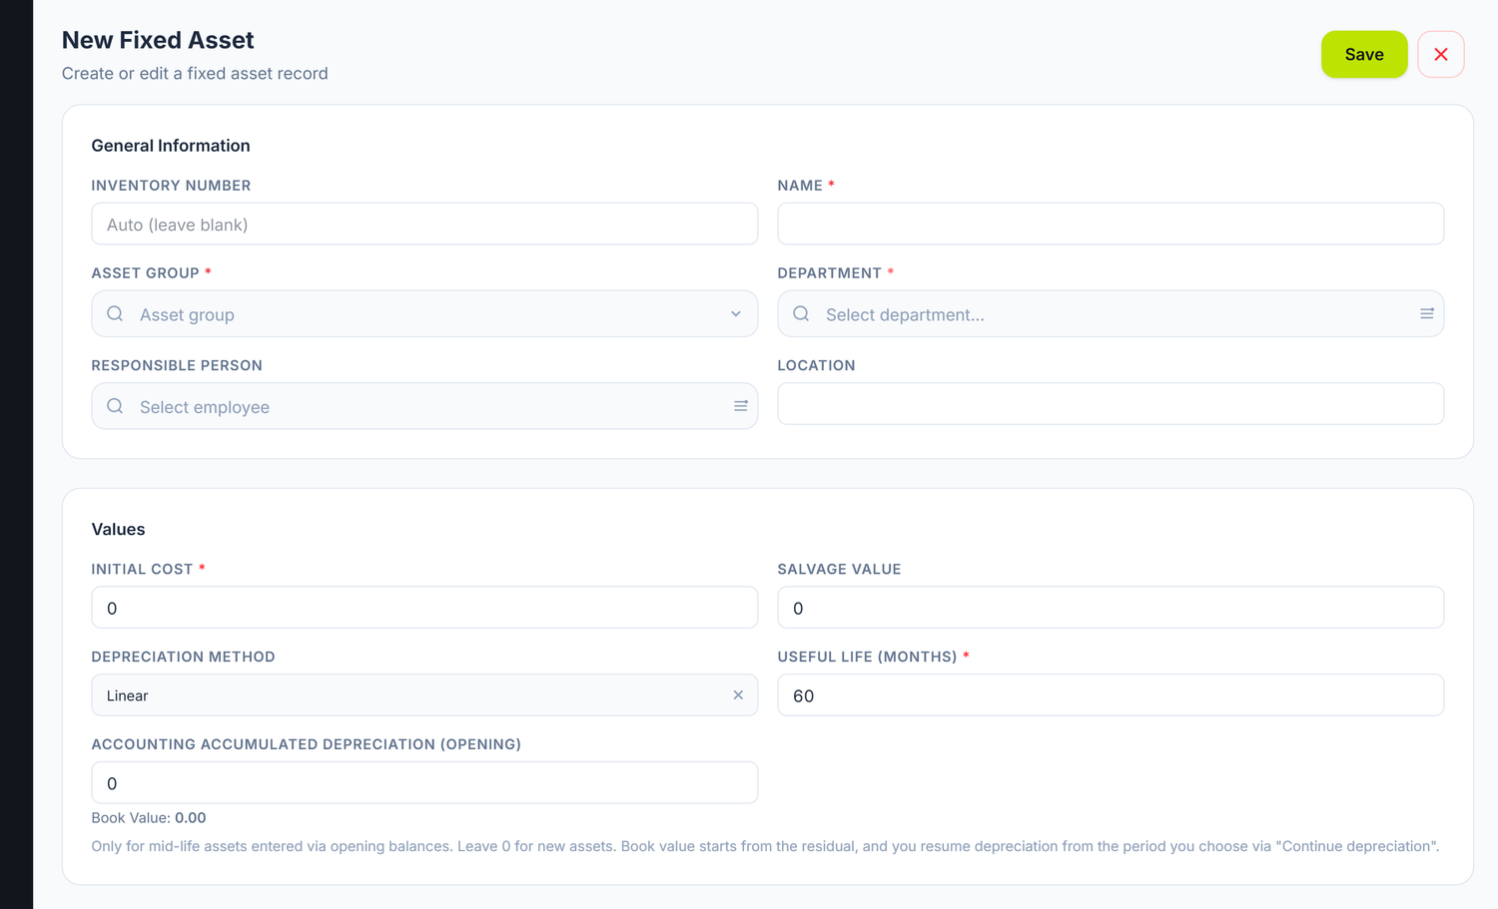
Task: Open the Select employee picker
Action: click(424, 406)
